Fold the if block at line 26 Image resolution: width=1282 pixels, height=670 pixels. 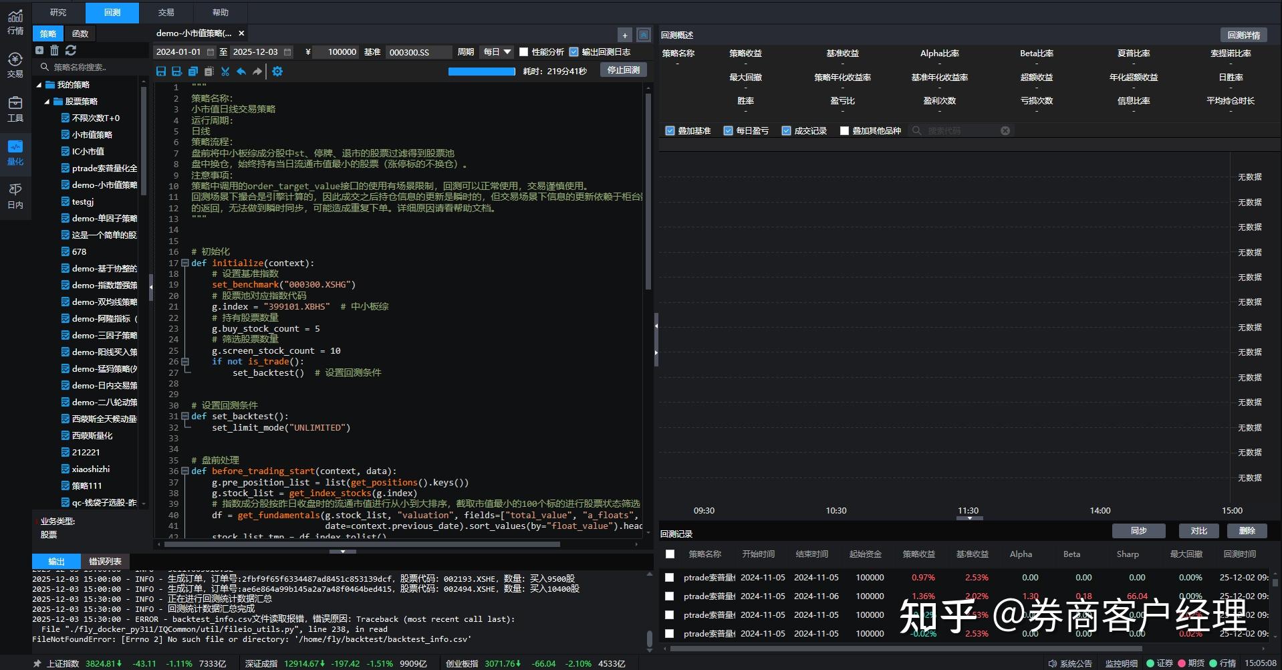[185, 361]
